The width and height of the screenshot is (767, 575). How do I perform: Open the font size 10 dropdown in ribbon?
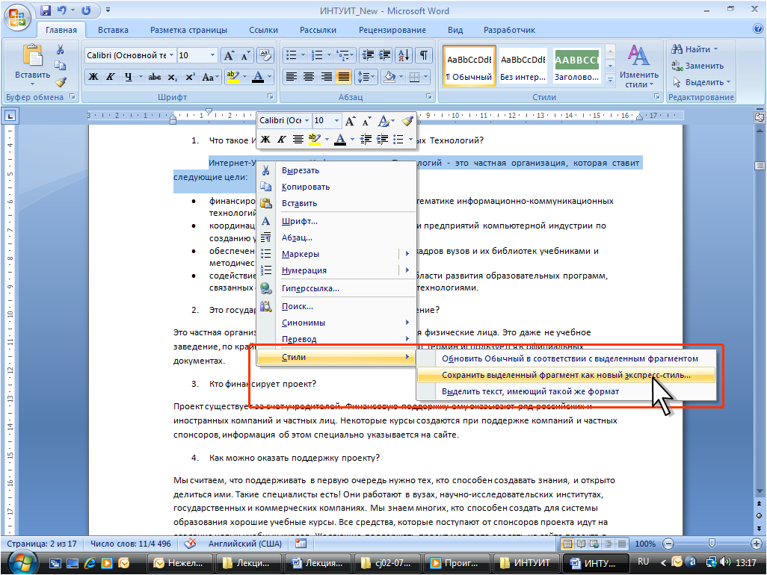(212, 55)
